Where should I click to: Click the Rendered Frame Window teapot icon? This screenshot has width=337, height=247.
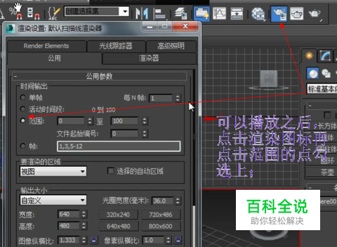[x=297, y=14]
